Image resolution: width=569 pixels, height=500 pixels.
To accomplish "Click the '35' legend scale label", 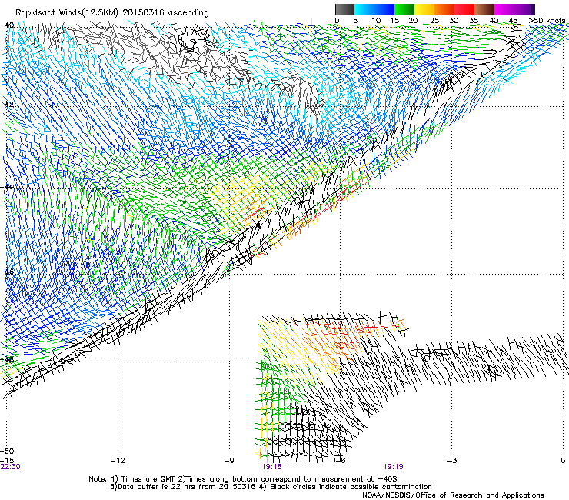I will pos(474,21).
